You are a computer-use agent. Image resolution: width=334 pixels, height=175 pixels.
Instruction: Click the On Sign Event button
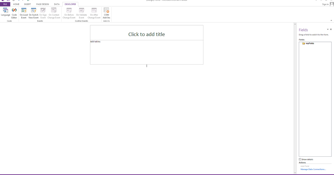(43, 13)
